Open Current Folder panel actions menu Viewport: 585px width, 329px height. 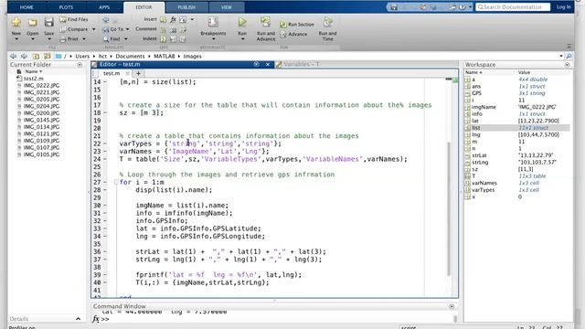pos(80,65)
